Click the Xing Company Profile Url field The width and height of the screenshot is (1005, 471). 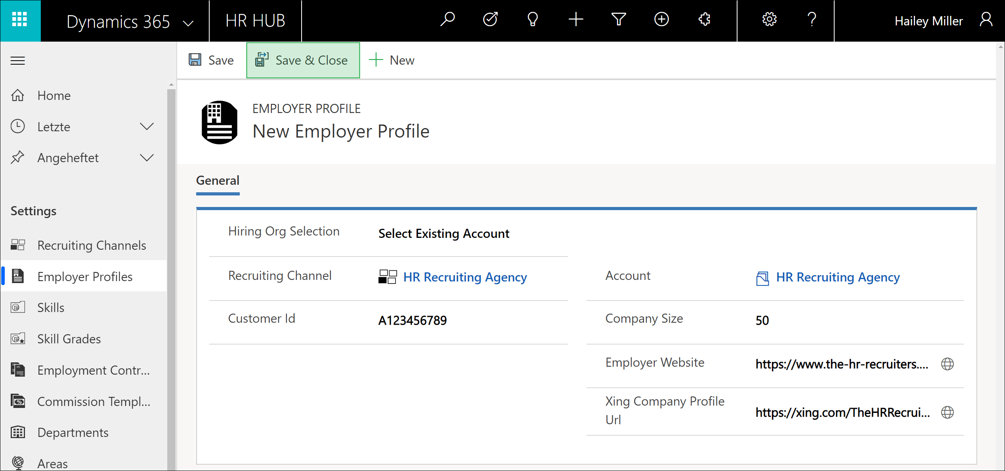[x=843, y=412]
